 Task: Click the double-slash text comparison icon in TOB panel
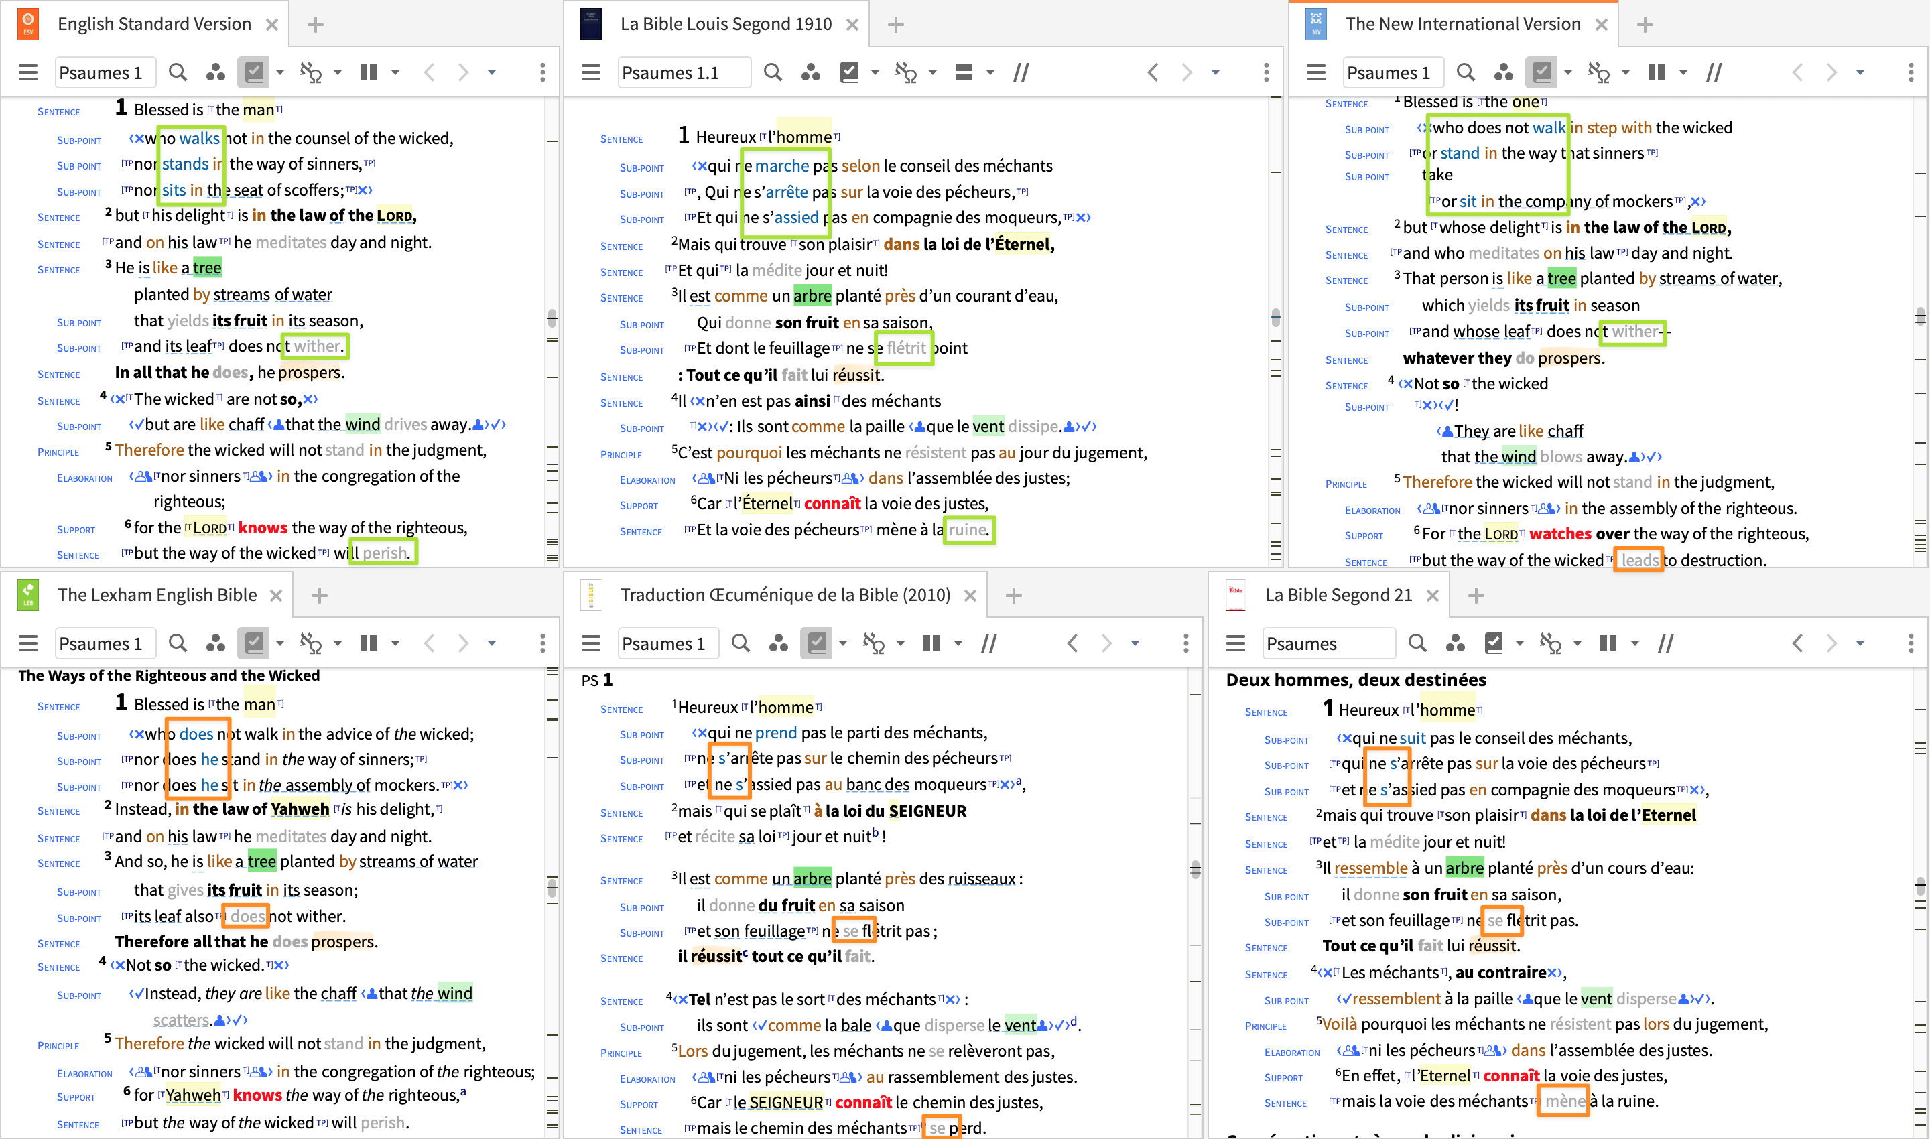(989, 643)
